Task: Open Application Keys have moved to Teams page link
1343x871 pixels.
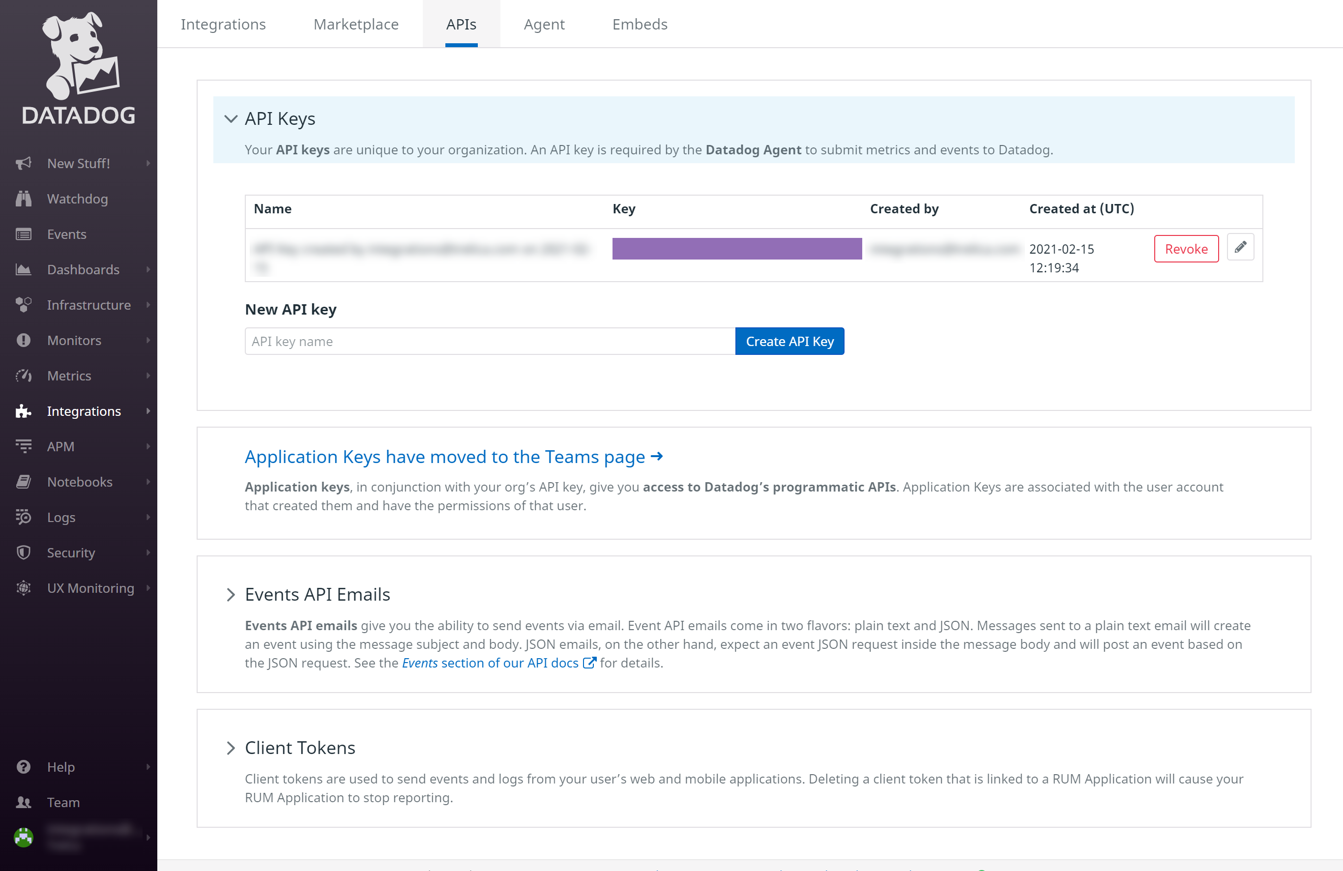Action: 454,456
